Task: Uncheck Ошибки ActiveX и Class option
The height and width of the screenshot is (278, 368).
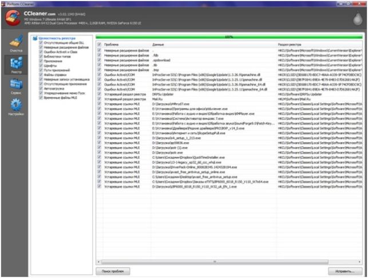Action: point(41,52)
